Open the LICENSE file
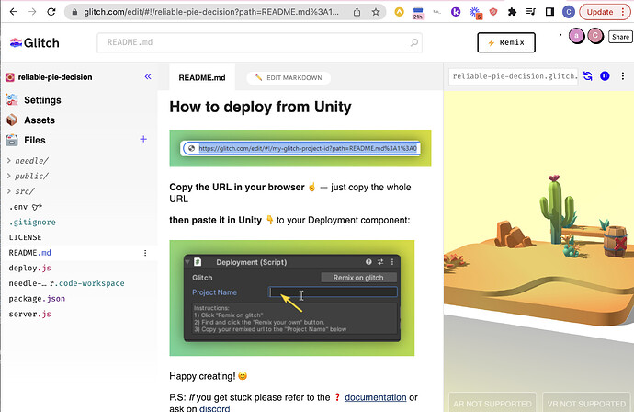 click(x=25, y=237)
